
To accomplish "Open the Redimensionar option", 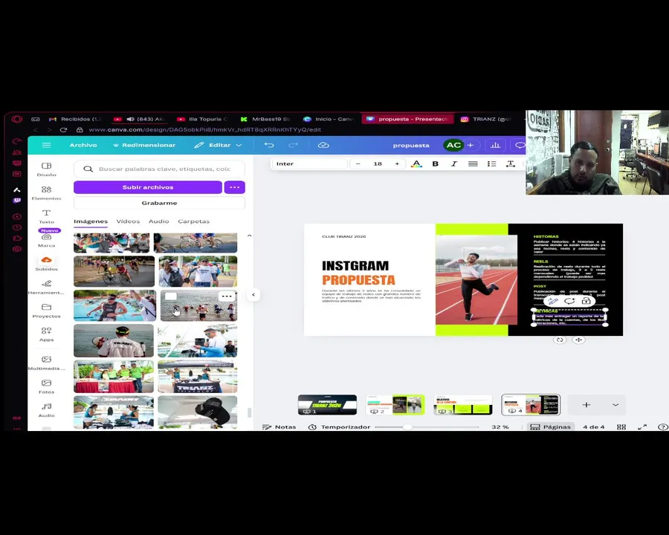I will 144,145.
